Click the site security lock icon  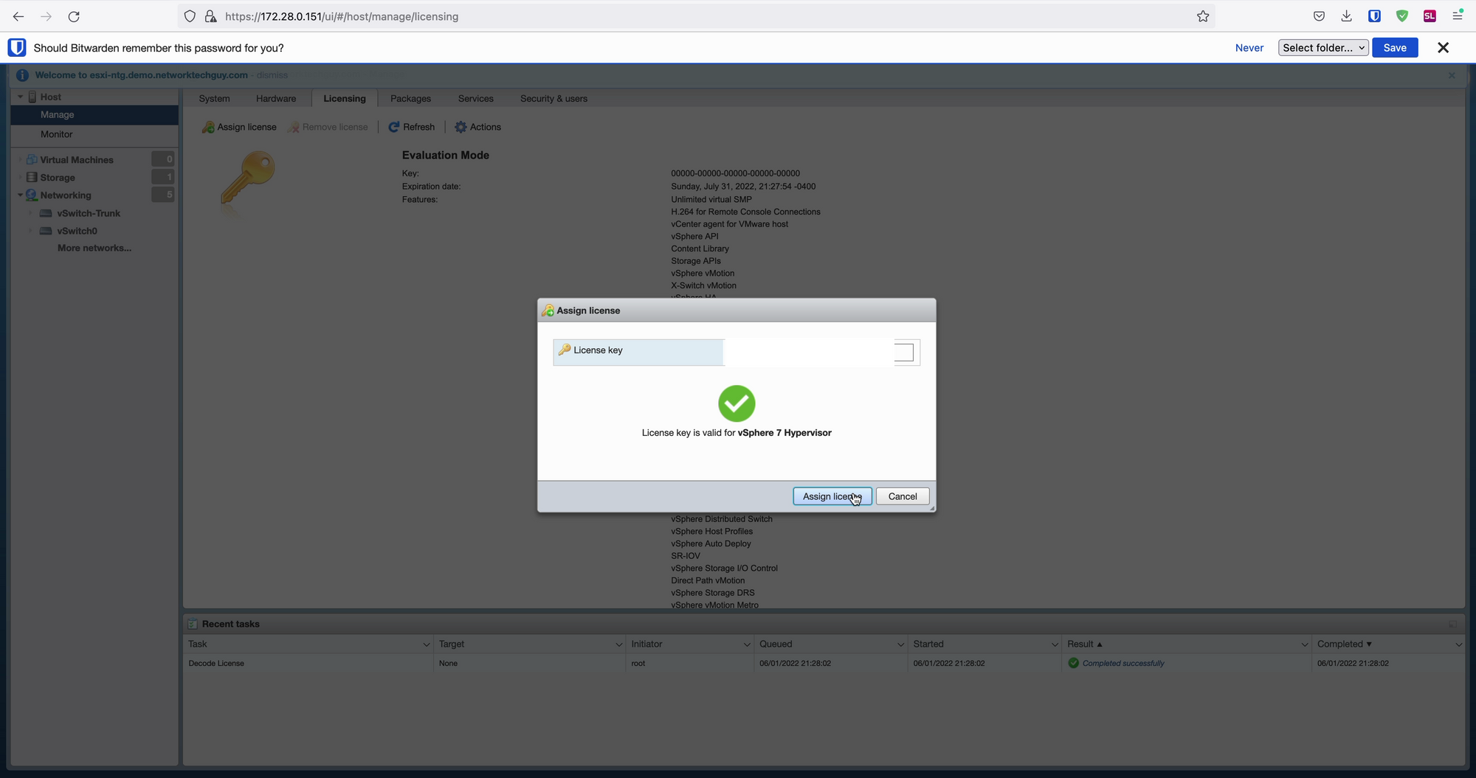pos(210,16)
